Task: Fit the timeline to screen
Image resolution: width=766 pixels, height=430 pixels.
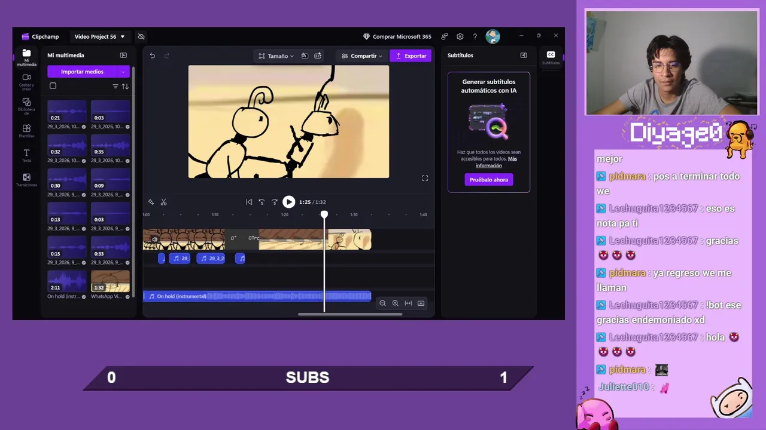Action: coord(408,303)
